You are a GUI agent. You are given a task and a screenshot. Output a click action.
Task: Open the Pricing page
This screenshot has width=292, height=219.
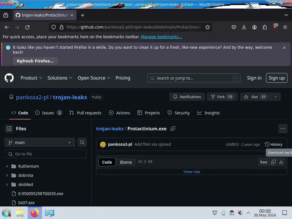(123, 78)
